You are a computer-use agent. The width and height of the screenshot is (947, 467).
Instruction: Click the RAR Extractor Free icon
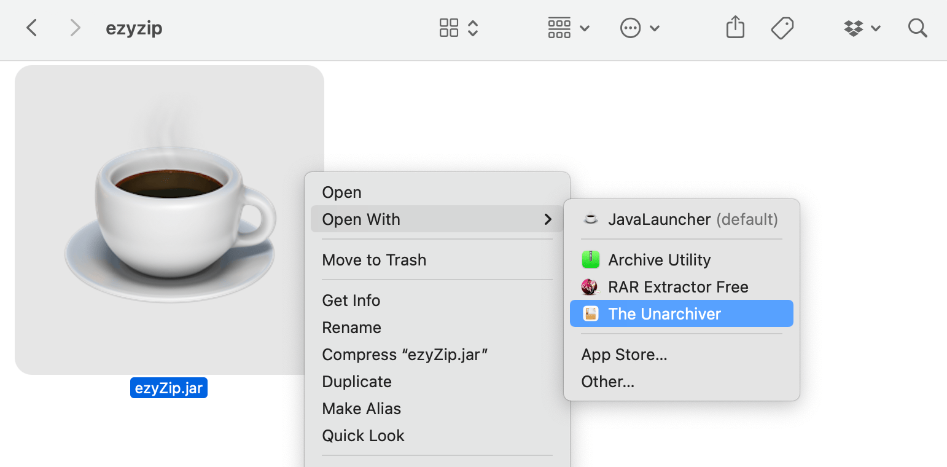[x=590, y=286]
